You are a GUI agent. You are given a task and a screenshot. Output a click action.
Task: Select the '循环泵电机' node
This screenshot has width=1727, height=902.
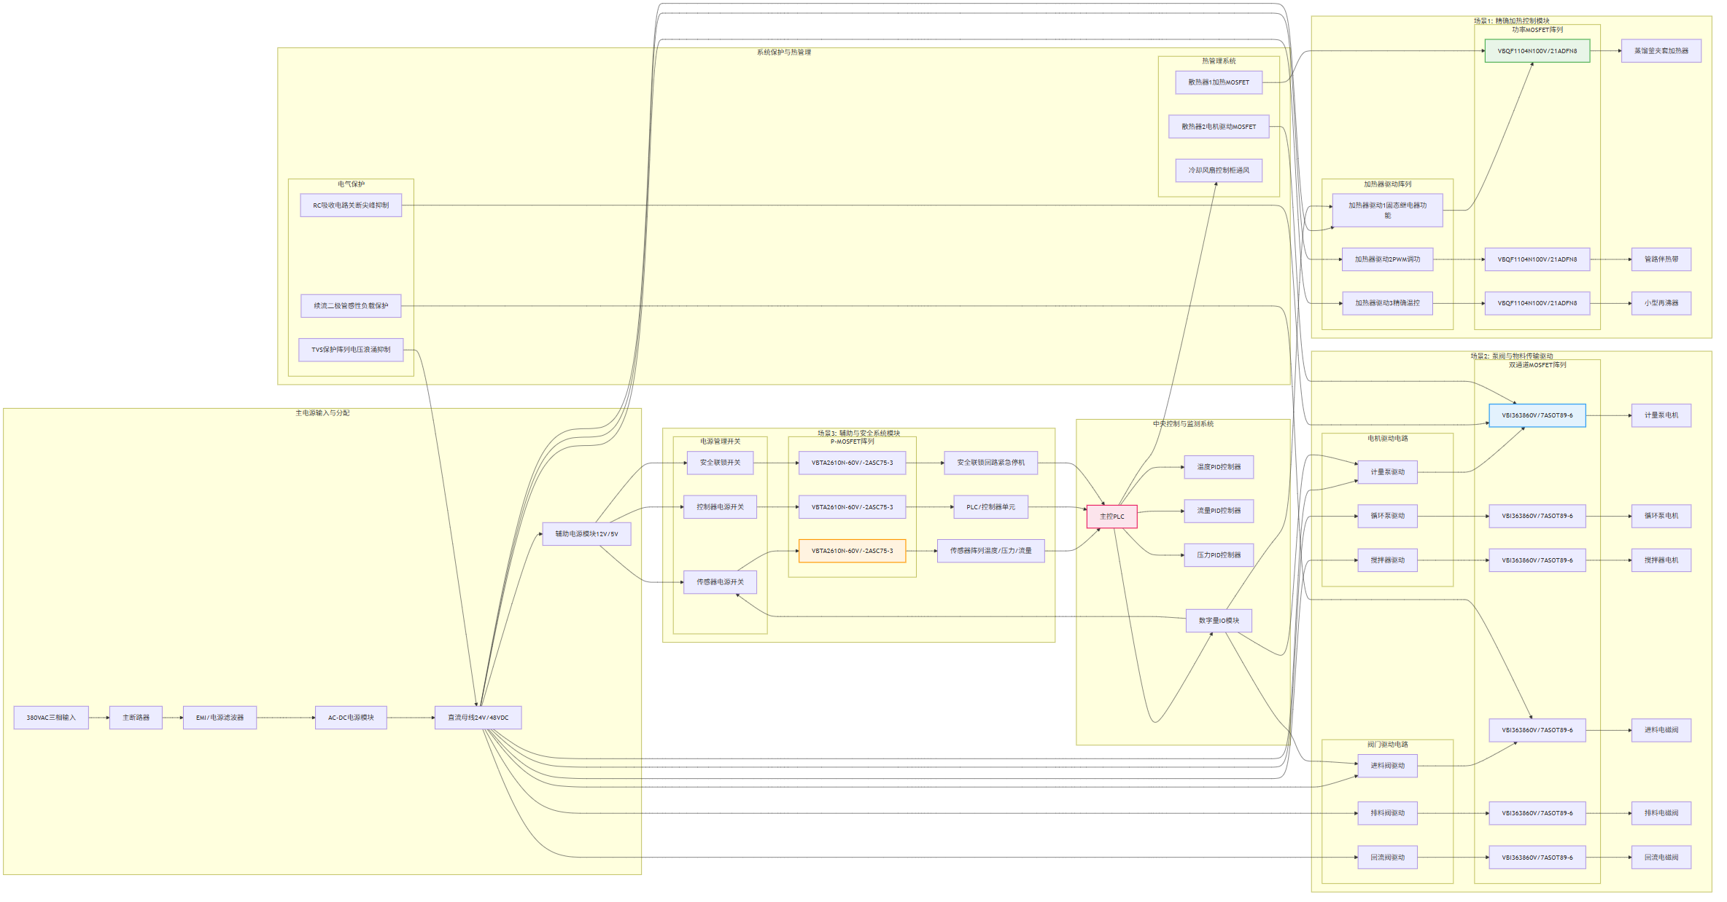[1661, 516]
